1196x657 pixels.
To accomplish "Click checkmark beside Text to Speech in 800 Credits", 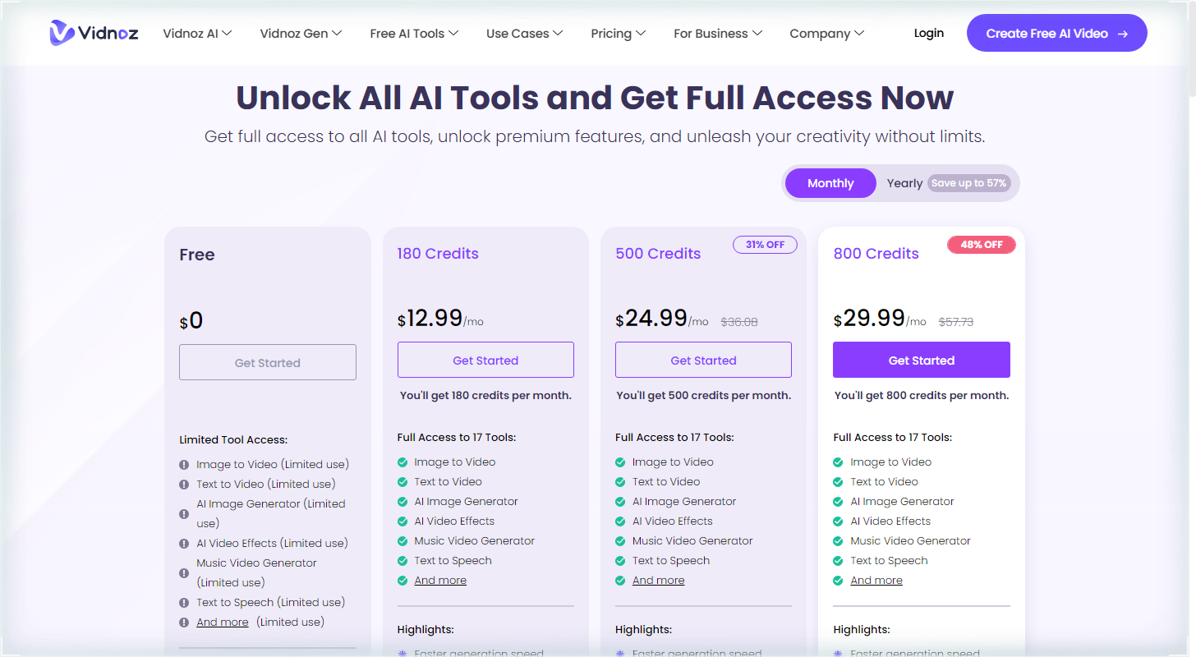I will coord(839,561).
